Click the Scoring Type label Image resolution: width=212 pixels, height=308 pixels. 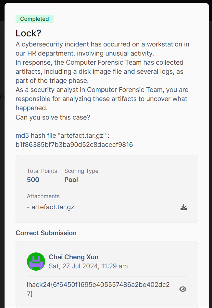coord(81,171)
